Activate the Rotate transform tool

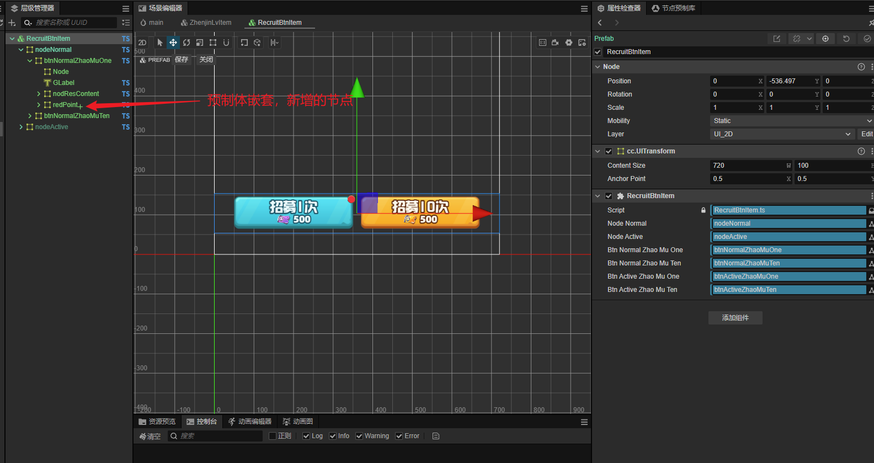[186, 42]
